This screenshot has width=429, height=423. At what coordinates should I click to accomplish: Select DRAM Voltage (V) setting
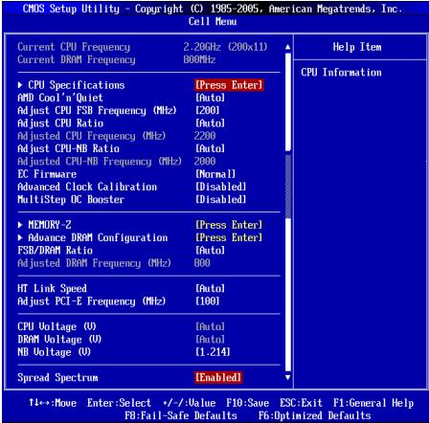tap(59, 340)
